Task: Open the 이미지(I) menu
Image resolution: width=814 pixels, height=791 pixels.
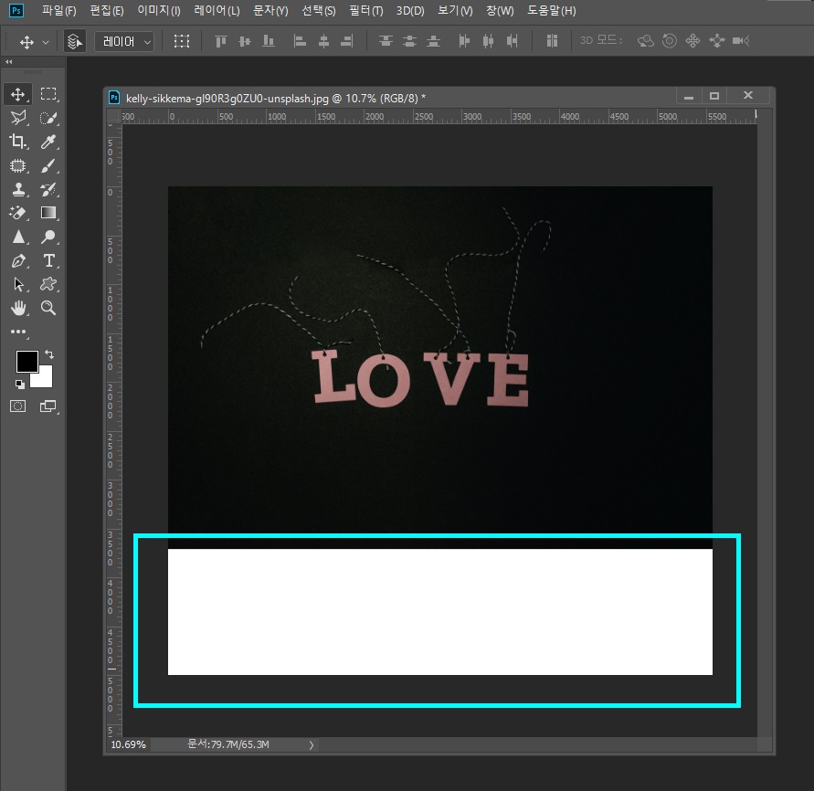Action: [159, 10]
